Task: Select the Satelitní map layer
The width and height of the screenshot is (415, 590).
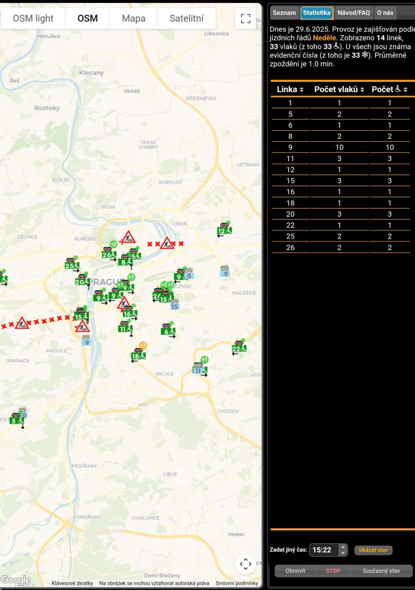Action: coord(186,18)
